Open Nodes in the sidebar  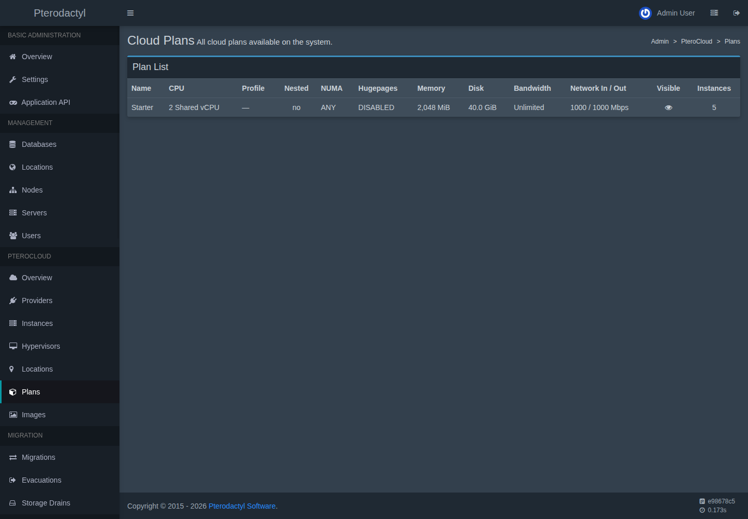[x=60, y=190]
